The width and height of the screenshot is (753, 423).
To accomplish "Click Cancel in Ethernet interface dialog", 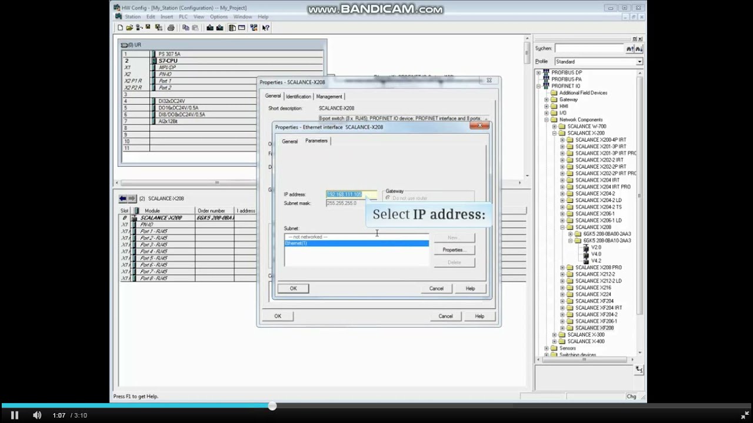I will pyautogui.click(x=436, y=288).
